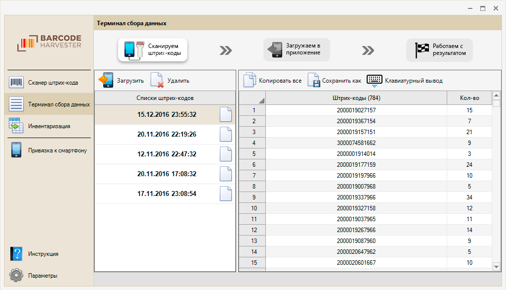Screen dimensions: 506x290
Task: Open Инвентаризация menu label
Action: [x=49, y=126]
